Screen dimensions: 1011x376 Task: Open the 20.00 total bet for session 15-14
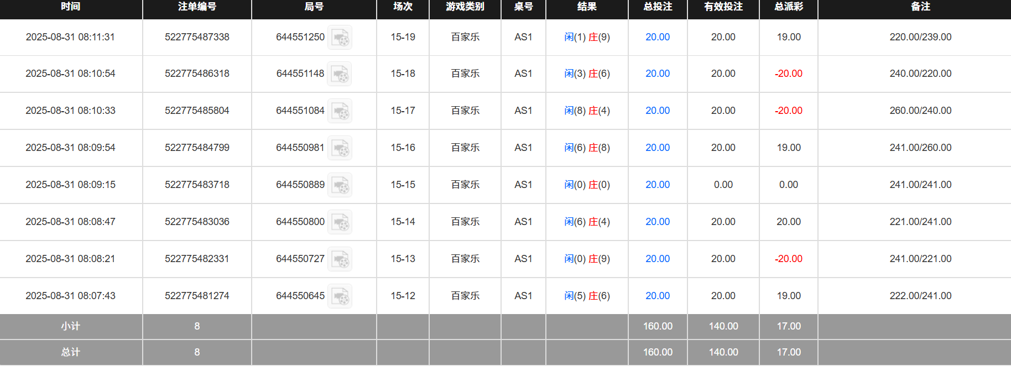pyautogui.click(x=657, y=222)
